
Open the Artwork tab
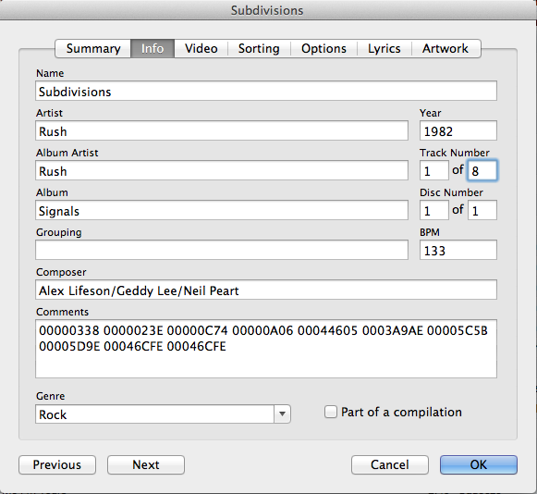(445, 49)
